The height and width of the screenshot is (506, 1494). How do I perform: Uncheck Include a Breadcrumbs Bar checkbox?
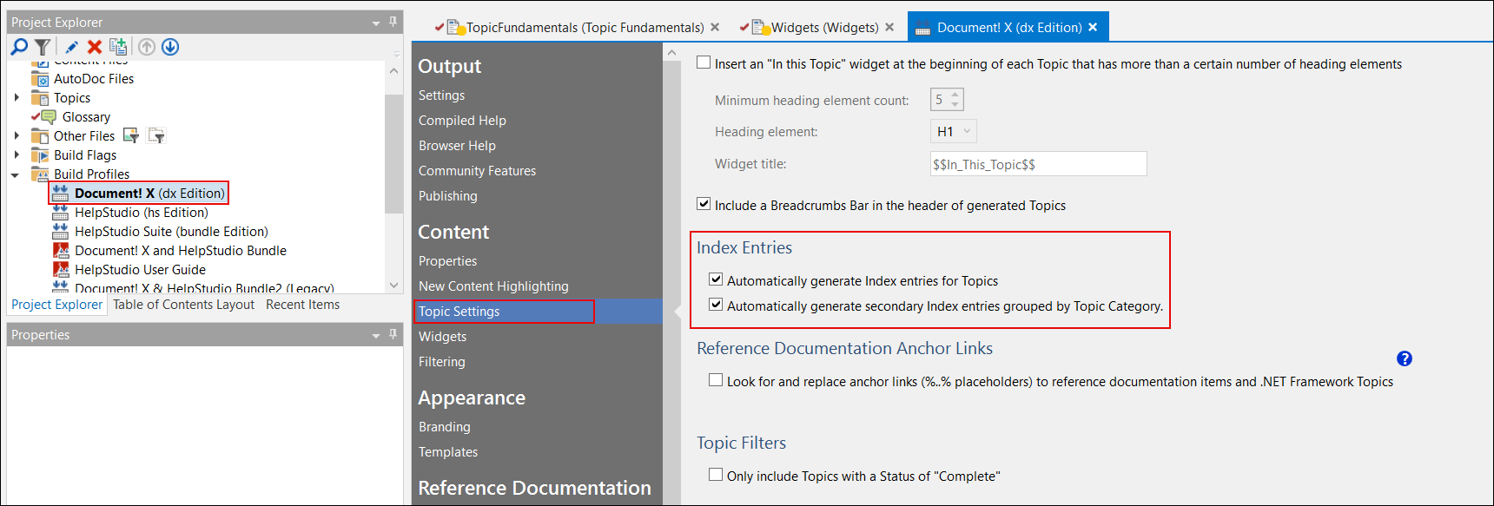tap(704, 204)
